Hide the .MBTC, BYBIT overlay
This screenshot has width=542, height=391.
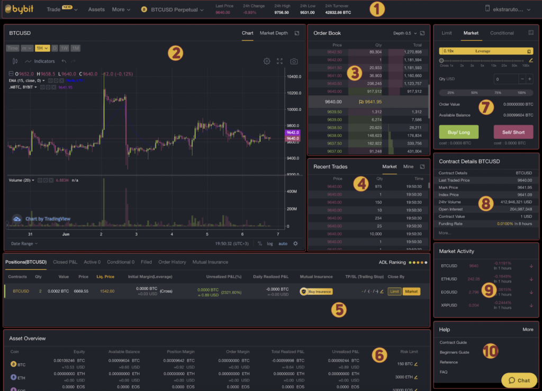tap(42, 87)
